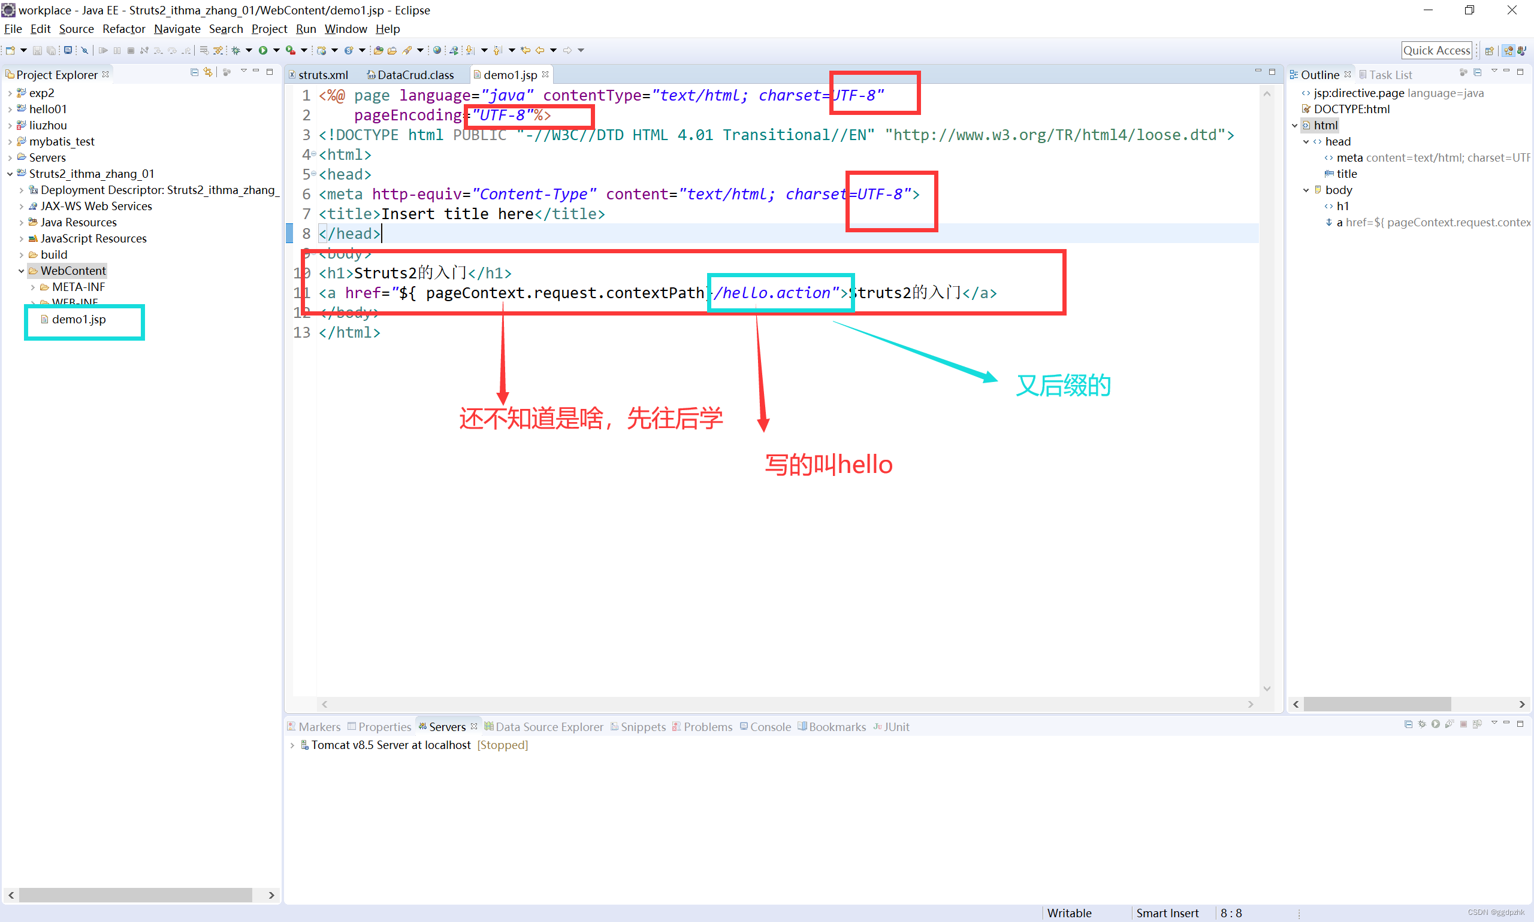Open the Task List tab
1534x922 pixels.
[1385, 75]
